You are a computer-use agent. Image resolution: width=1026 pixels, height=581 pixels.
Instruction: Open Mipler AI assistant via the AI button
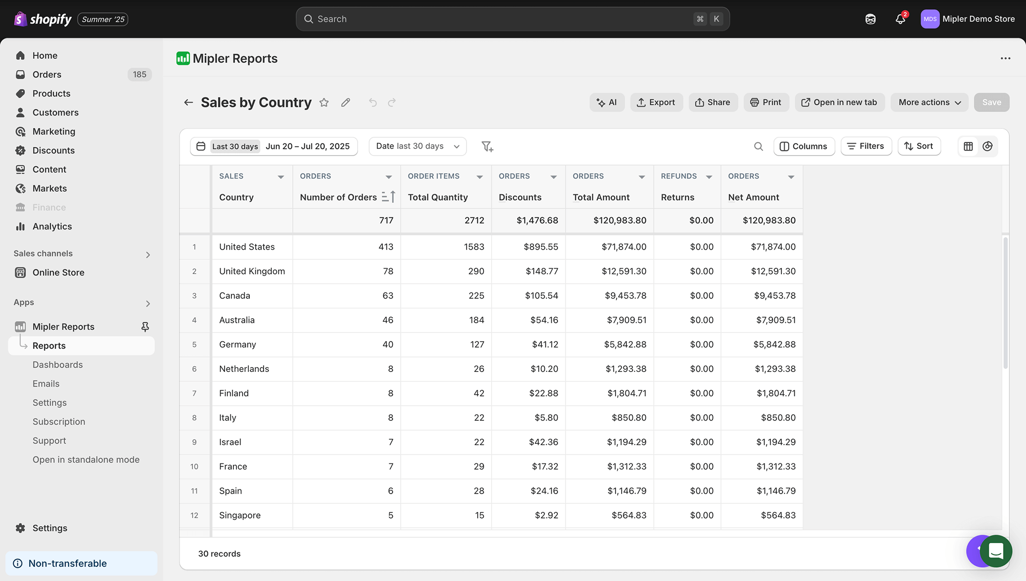(607, 102)
